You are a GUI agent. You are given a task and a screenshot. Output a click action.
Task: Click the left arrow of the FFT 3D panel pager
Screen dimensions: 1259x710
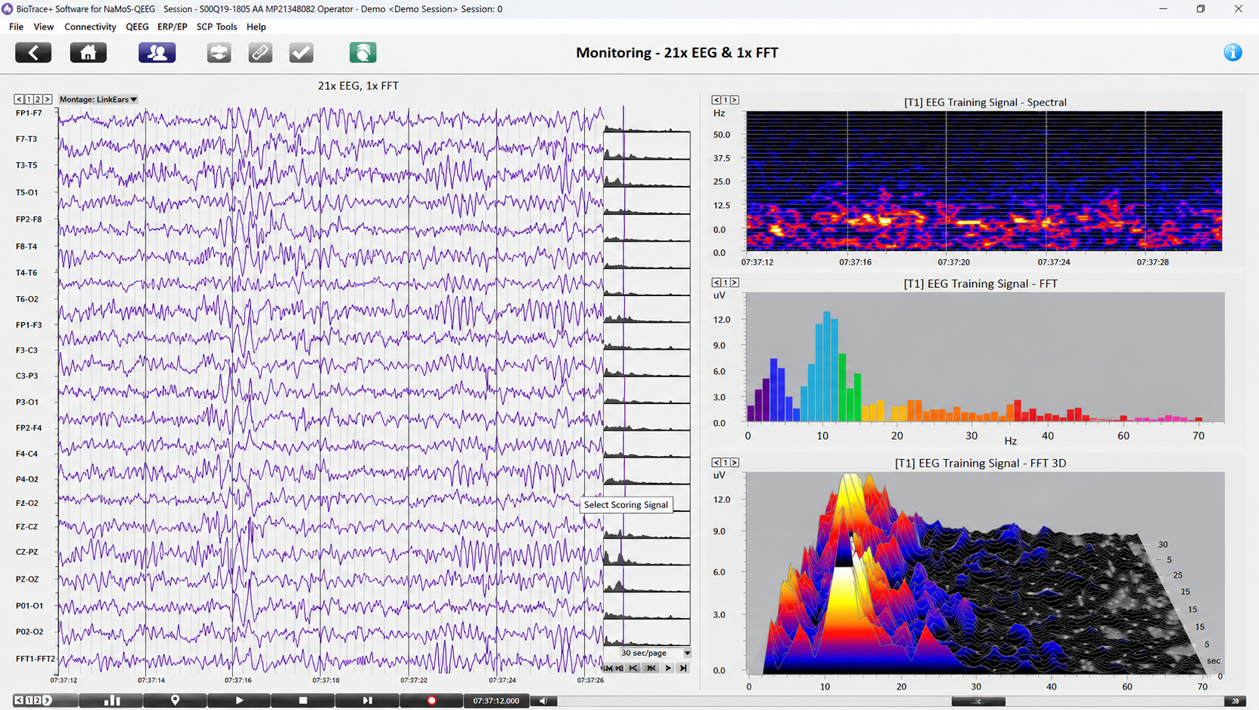(716, 463)
